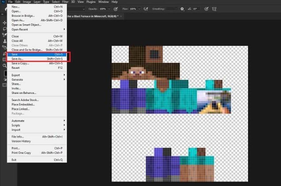281x186 pixels.
Task: Open the Image menu
Action: (x=27, y=2)
